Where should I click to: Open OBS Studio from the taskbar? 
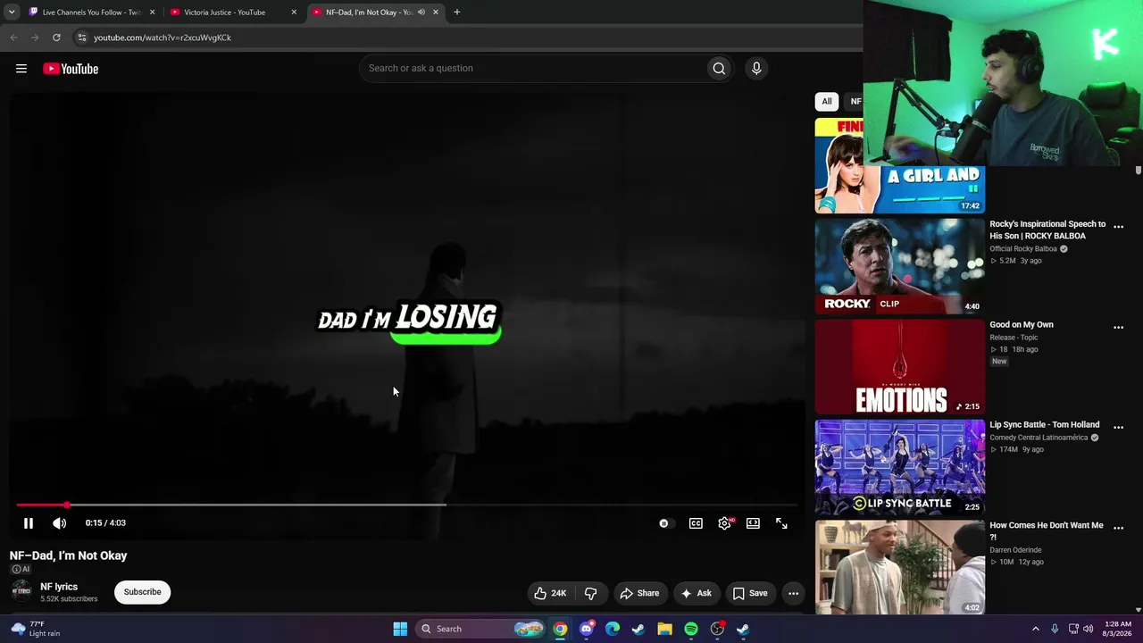pyautogui.click(x=717, y=629)
